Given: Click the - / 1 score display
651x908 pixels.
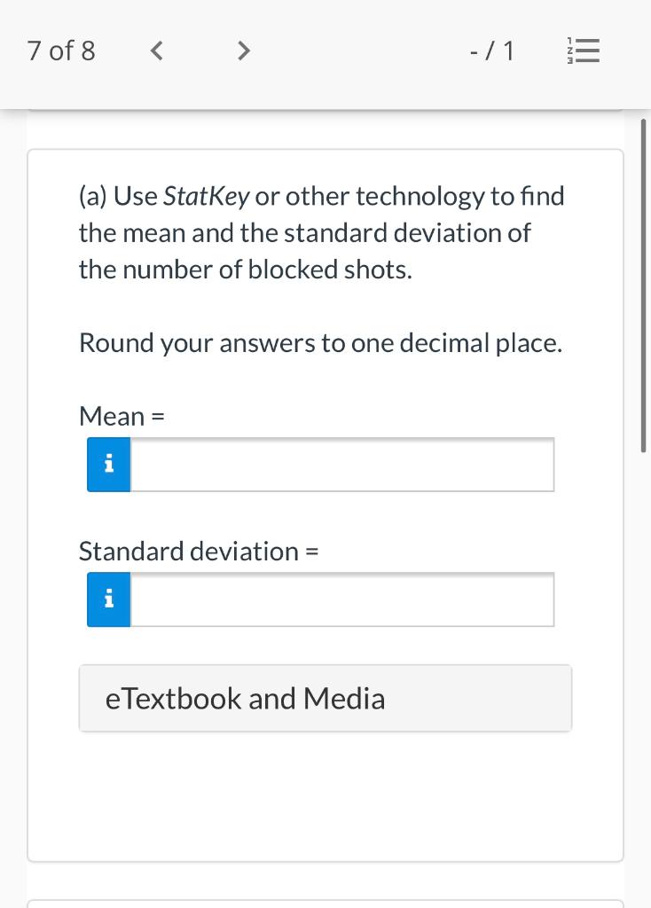Looking at the screenshot, I should pyautogui.click(x=493, y=51).
